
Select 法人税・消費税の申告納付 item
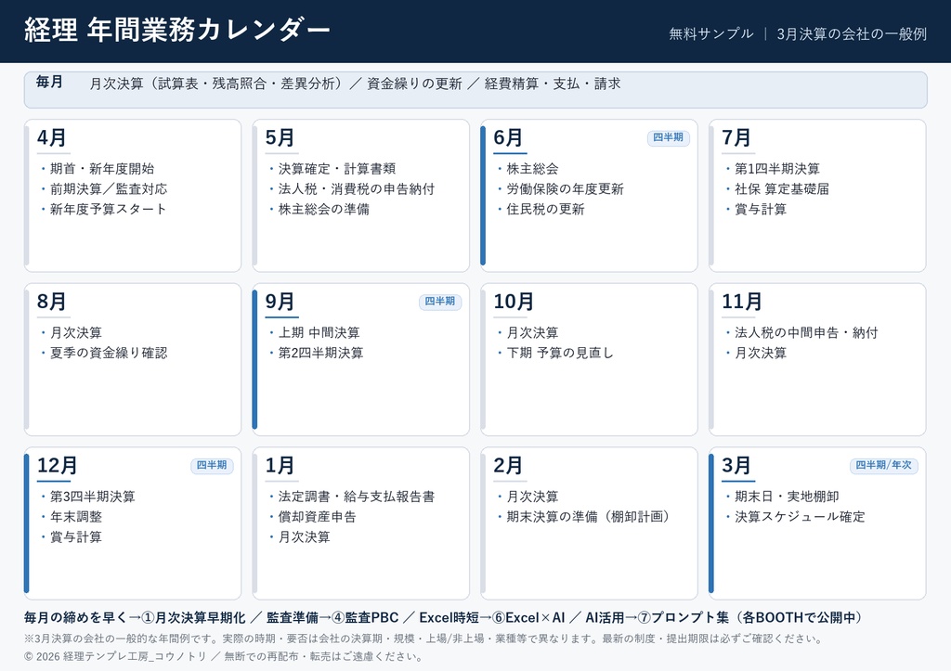[x=357, y=188]
